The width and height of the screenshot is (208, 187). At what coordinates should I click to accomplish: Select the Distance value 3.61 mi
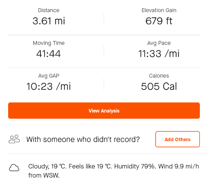[x=49, y=21]
